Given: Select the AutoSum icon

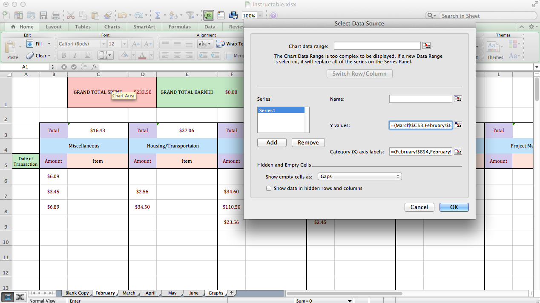Looking at the screenshot, I should 158,15.
